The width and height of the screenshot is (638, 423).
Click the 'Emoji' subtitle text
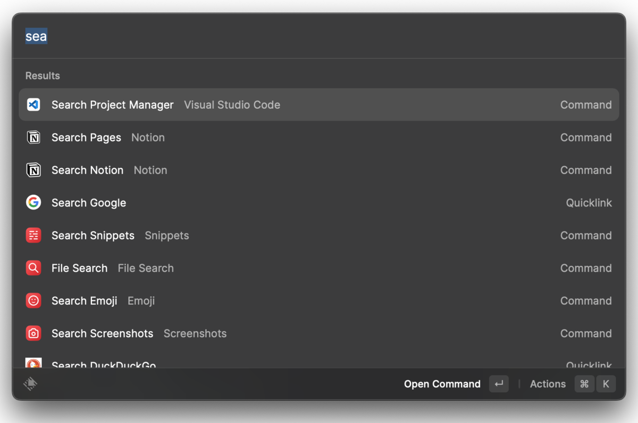[141, 300]
